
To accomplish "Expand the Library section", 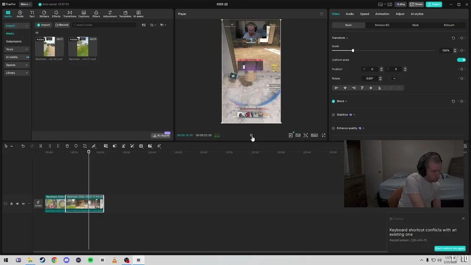I will coord(17,73).
